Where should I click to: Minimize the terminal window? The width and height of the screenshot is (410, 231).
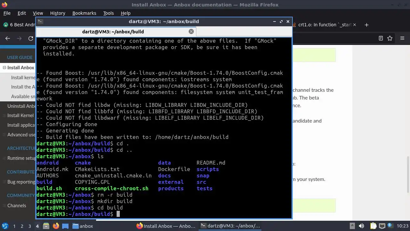click(275, 21)
